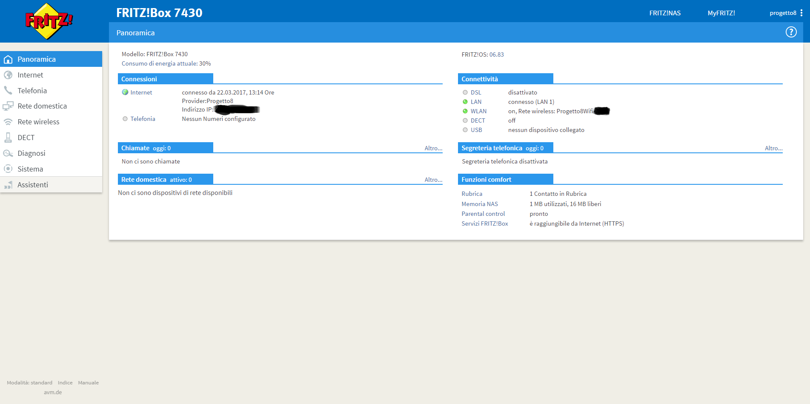
Task: Open the MyFRITZ! link
Action: coord(721,13)
